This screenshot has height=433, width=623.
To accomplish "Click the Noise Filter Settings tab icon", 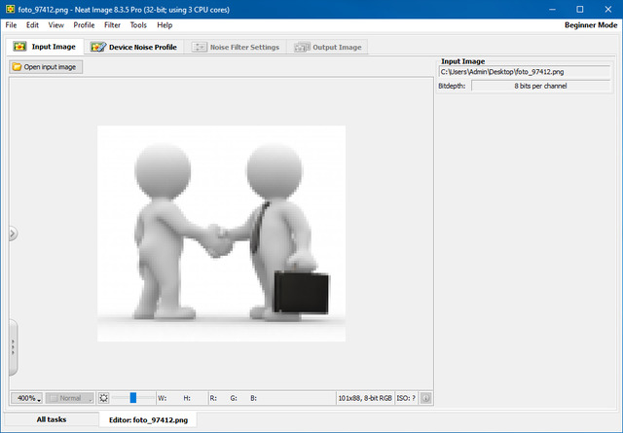I will (200, 47).
